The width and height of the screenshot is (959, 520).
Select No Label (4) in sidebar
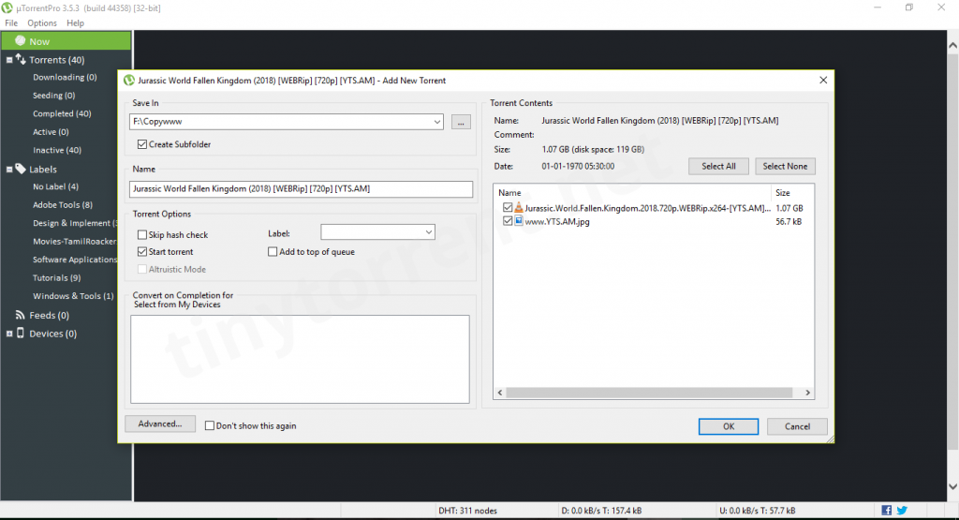click(x=55, y=186)
